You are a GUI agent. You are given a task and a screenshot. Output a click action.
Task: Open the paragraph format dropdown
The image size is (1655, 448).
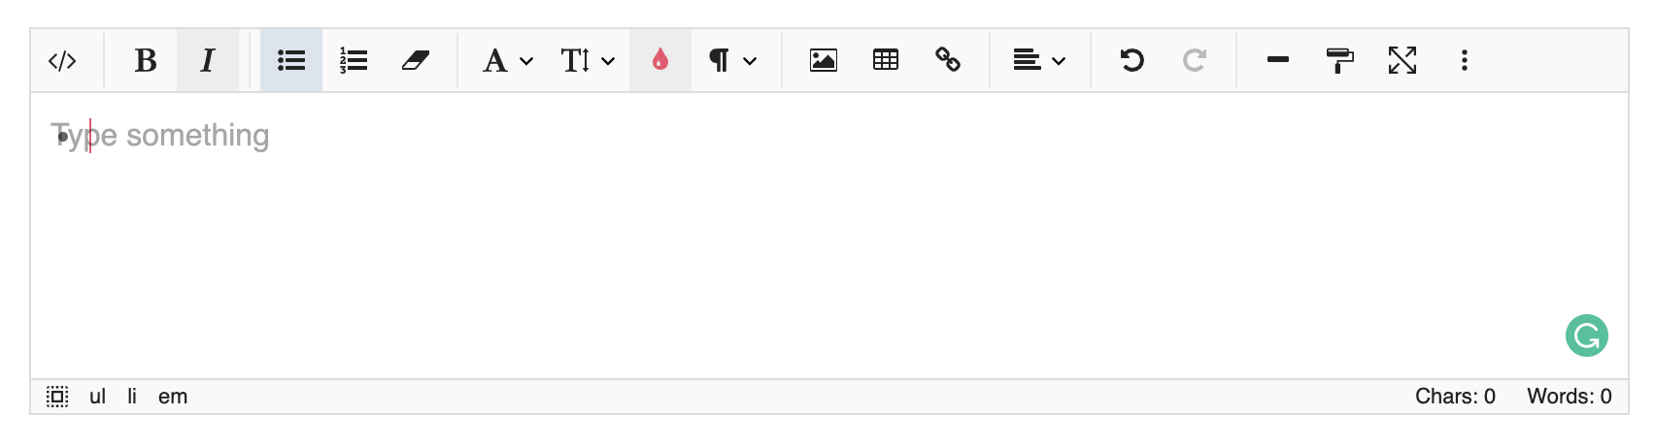coord(732,60)
